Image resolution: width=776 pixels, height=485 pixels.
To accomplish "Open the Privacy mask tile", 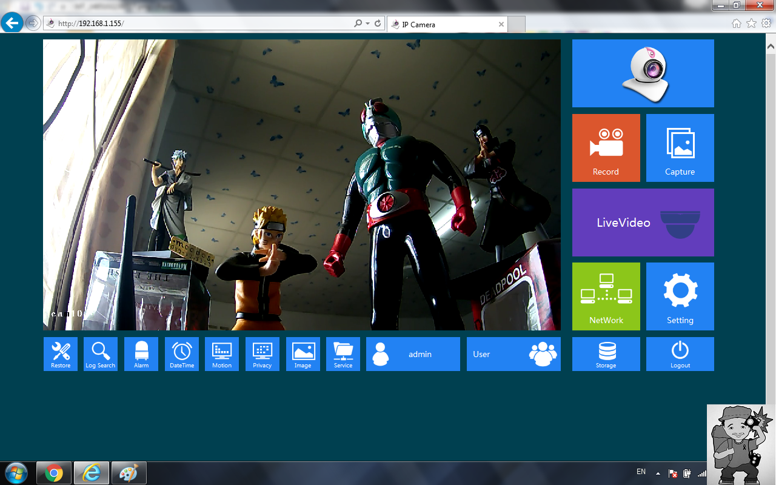I will coord(263,354).
